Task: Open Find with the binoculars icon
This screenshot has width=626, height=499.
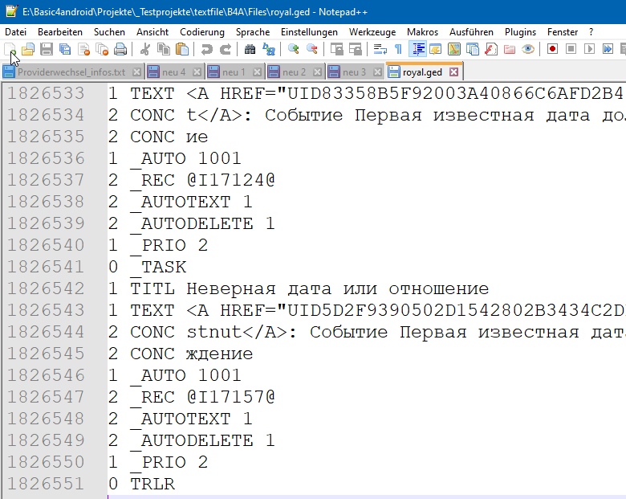Action: 250,49
